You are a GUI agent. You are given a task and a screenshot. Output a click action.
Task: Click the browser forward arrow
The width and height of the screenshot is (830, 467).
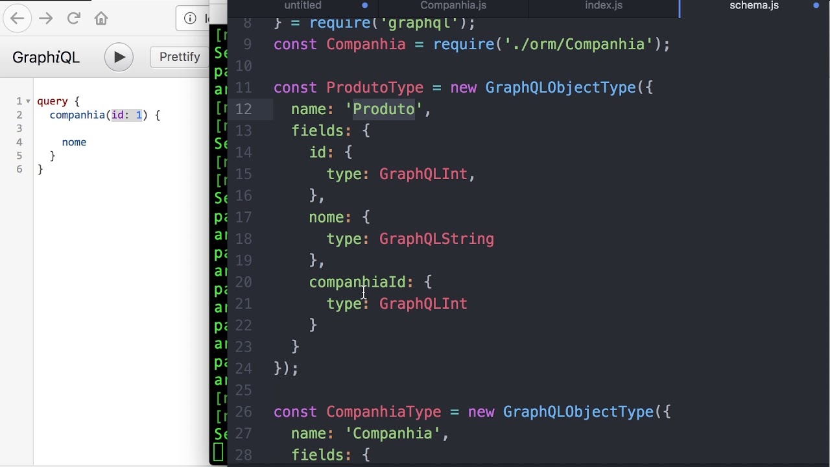(x=45, y=19)
